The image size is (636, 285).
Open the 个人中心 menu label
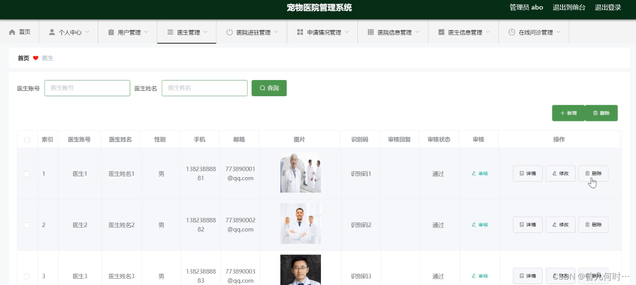[x=70, y=32]
